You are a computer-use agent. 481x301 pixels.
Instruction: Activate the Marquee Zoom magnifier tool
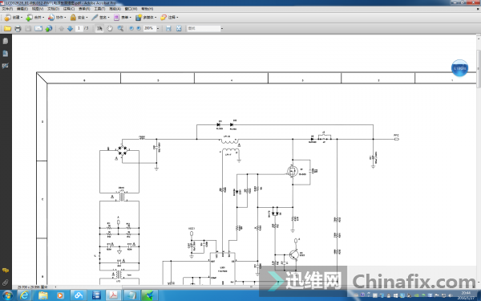pyautogui.click(x=120, y=29)
